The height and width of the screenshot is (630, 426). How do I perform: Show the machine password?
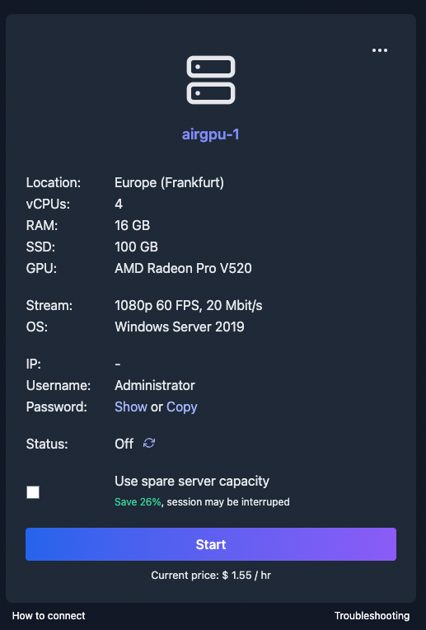131,407
